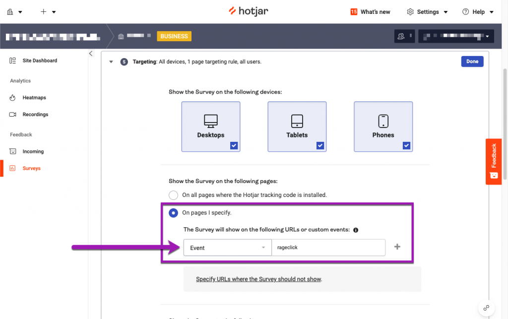
Task: Uncheck the Desktops device checkbox
Action: coord(233,145)
